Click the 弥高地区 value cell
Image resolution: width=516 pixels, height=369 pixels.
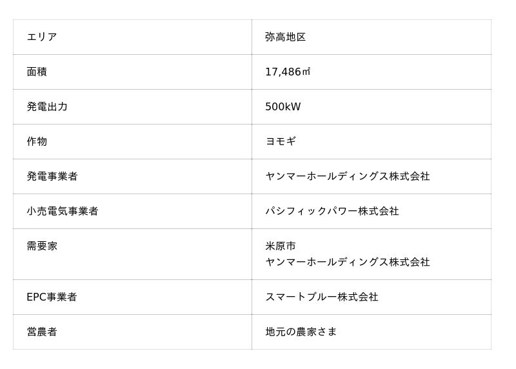point(285,37)
